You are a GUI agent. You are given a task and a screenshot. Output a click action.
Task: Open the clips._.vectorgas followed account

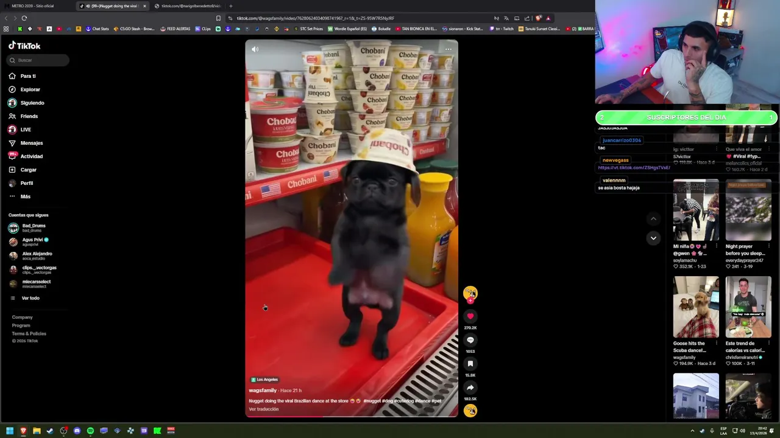(x=32, y=269)
